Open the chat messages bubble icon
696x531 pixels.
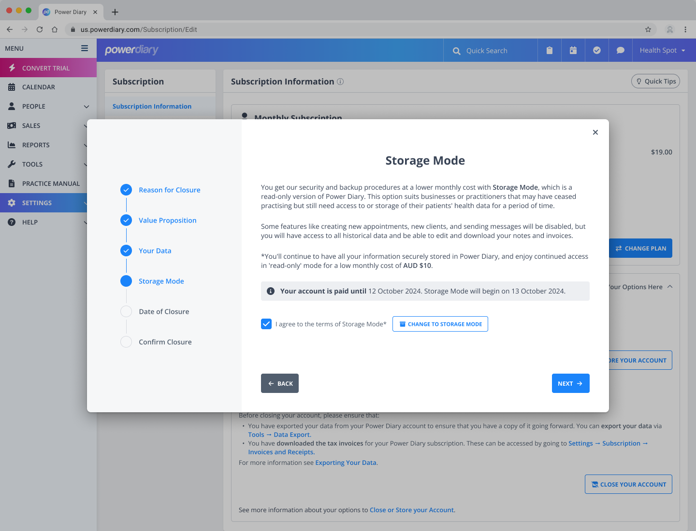[621, 50]
